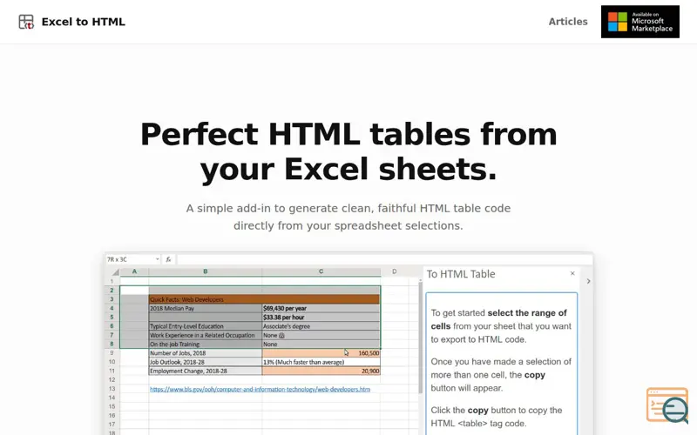Click the orange cell showing 160,500
Viewport: 697px width, 435px height.
pos(321,353)
